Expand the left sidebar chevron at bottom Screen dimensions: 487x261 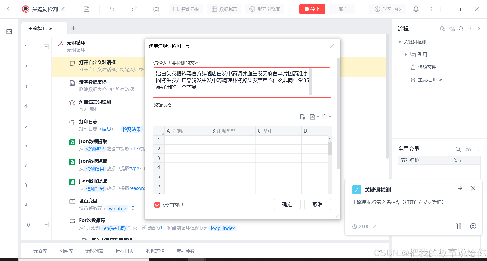pyautogui.click(x=9, y=250)
